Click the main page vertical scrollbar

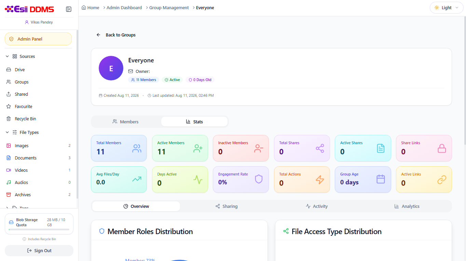(x=465, y=80)
